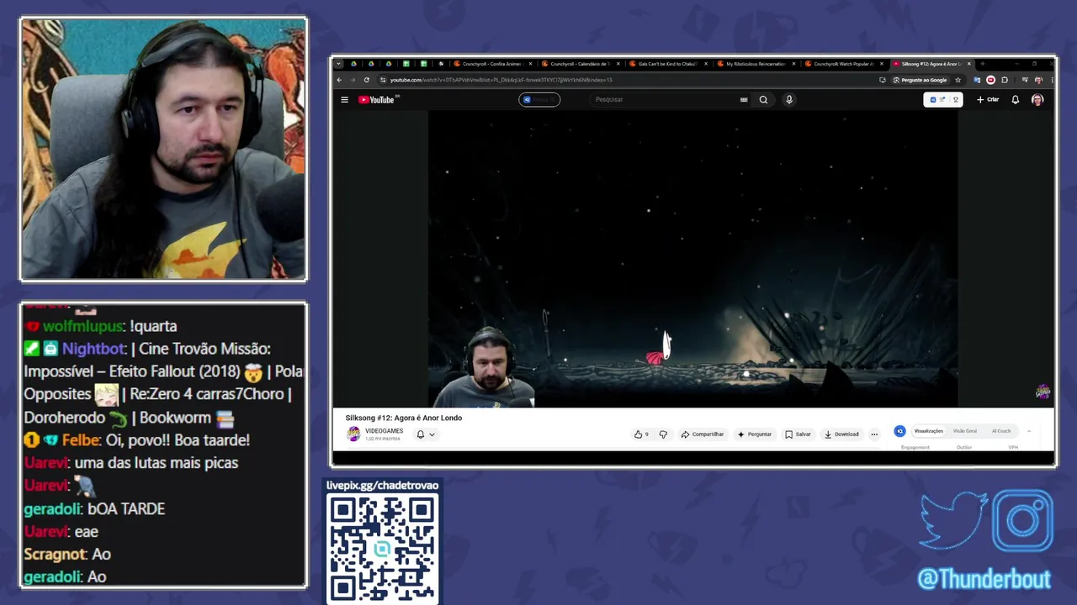Open a new browser tab with plus
The height and width of the screenshot is (605, 1077).
coord(983,64)
